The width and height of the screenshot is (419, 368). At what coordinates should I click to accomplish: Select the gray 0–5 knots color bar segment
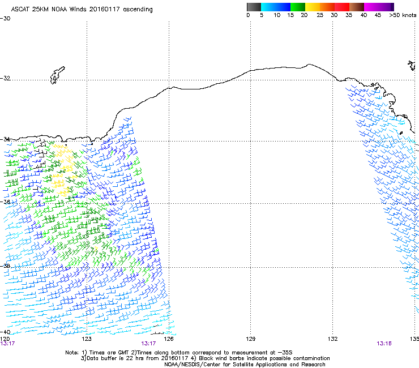pos(254,7)
